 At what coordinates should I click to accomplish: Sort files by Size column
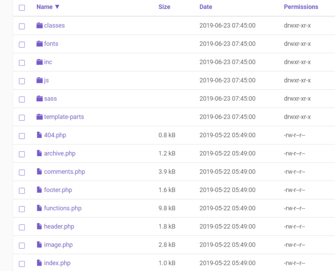coord(164,7)
